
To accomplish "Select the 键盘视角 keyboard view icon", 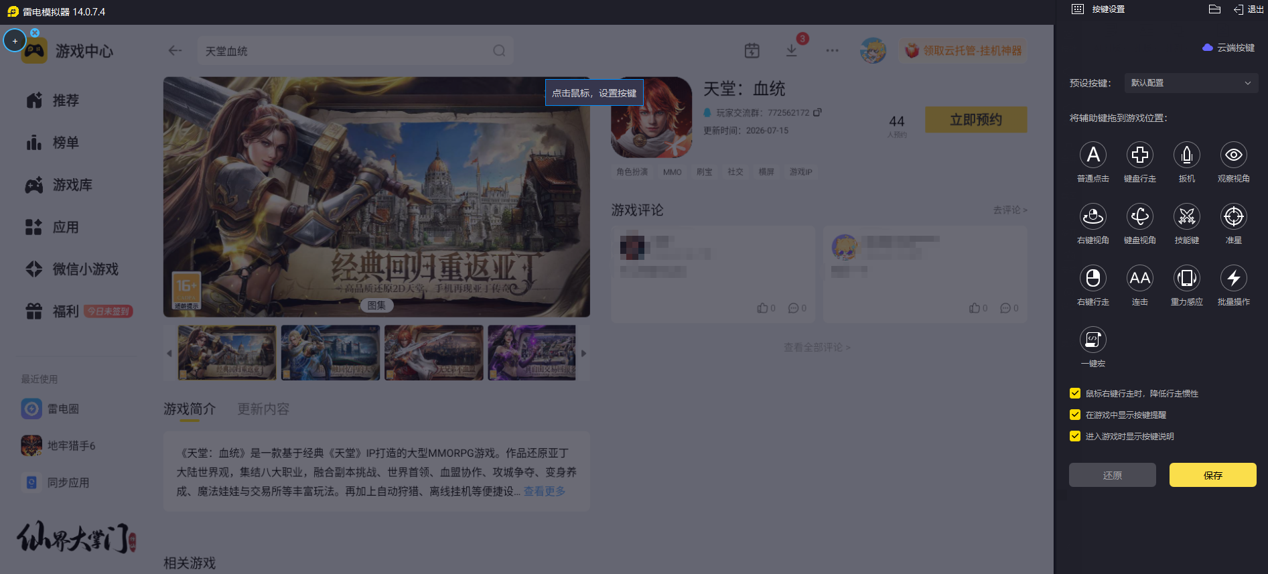I will tap(1140, 217).
